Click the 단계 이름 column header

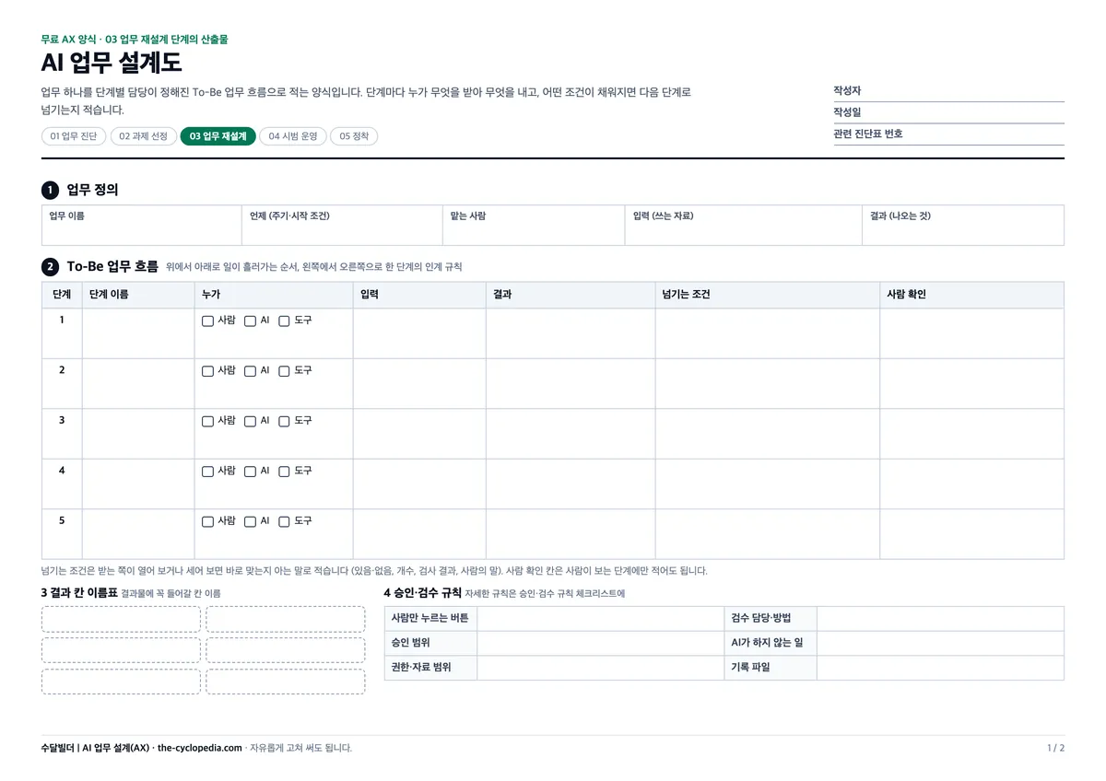(x=138, y=295)
